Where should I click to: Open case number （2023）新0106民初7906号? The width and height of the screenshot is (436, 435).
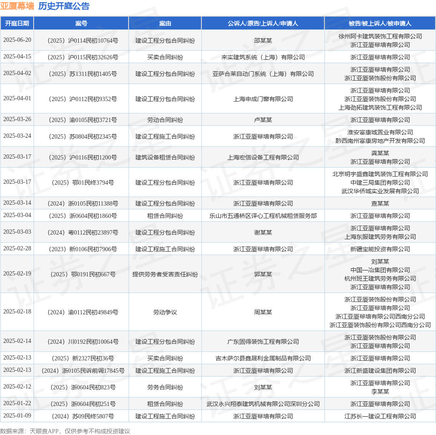(82, 249)
